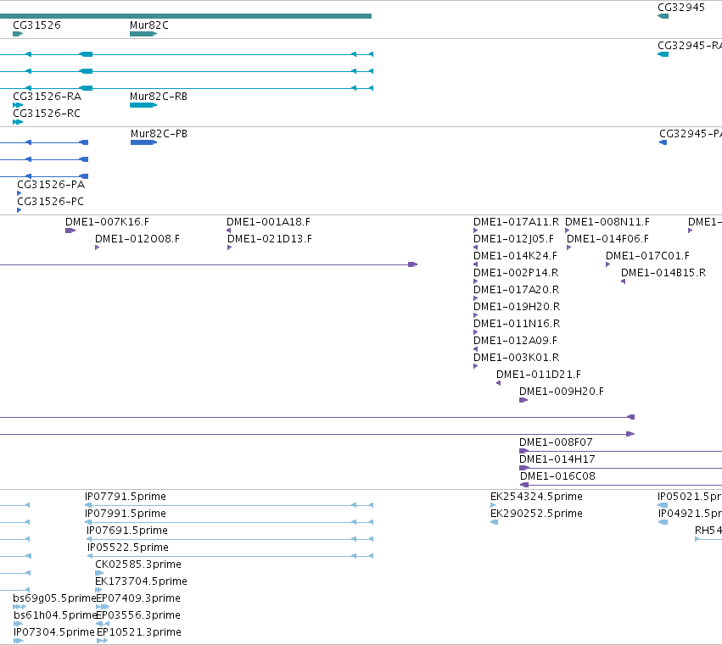The image size is (722, 645).
Task: Select CK02585.3prime EST
Action: pyautogui.click(x=99, y=573)
